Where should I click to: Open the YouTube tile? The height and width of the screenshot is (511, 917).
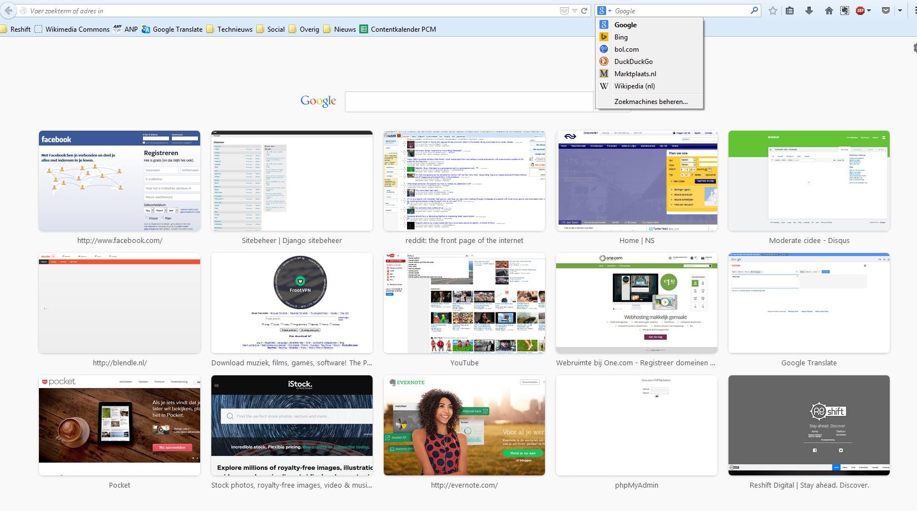point(464,303)
